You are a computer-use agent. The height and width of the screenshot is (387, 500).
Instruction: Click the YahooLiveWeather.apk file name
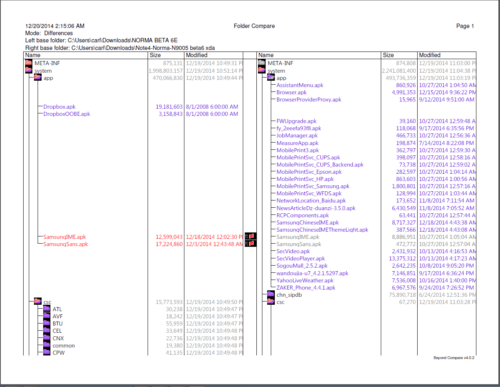(305, 280)
